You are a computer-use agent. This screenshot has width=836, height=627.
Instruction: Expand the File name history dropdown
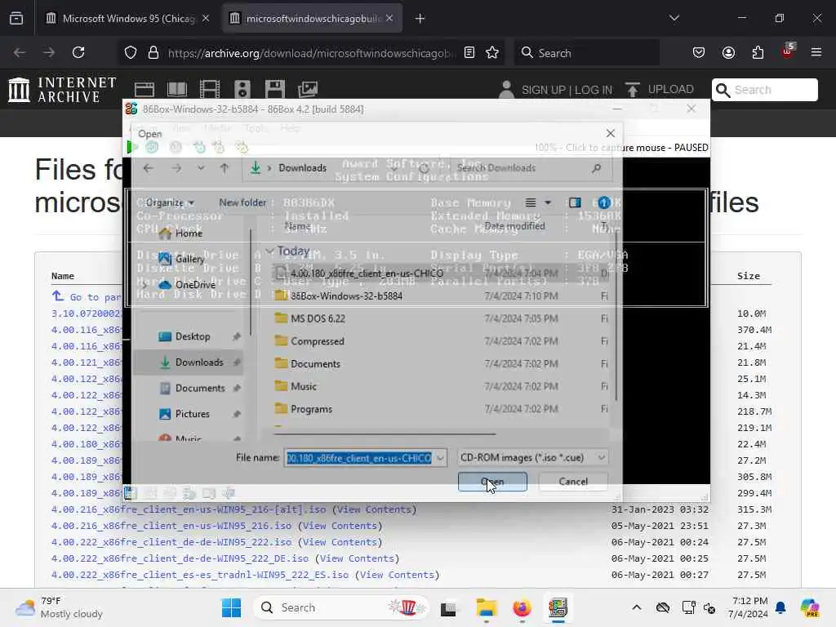click(x=440, y=457)
